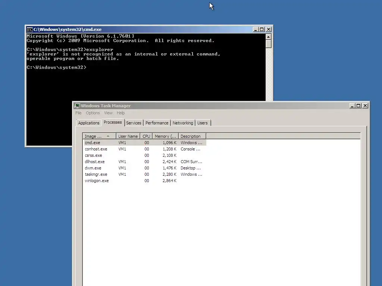Open the Performance tab
Screen dimensions: 382x286
[157, 123]
